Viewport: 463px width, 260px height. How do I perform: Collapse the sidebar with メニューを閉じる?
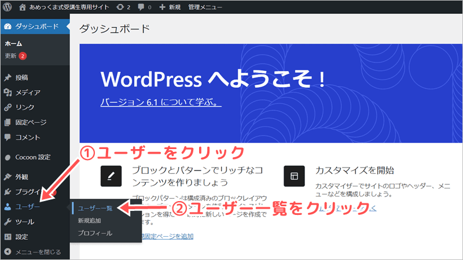[35, 252]
